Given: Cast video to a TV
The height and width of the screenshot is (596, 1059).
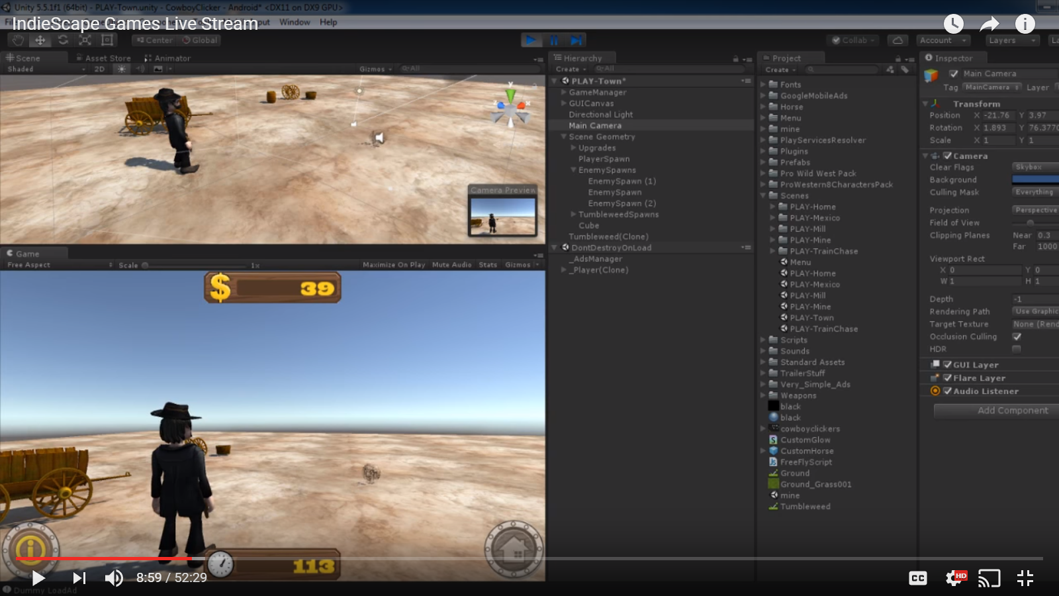Looking at the screenshot, I should pos(990,578).
